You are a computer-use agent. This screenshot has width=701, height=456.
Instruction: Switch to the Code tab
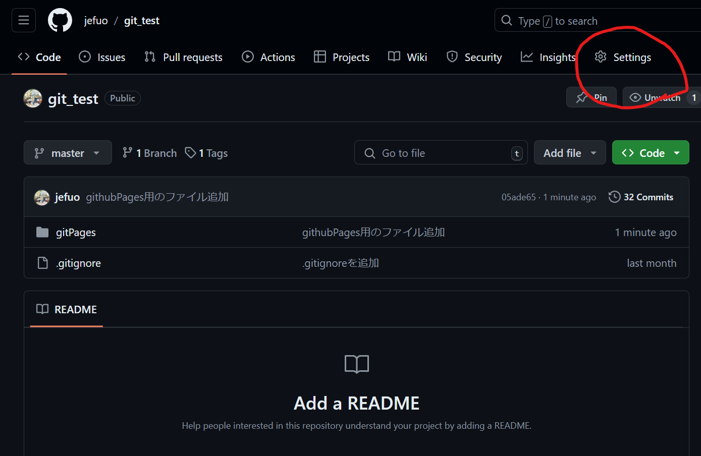[x=39, y=58]
